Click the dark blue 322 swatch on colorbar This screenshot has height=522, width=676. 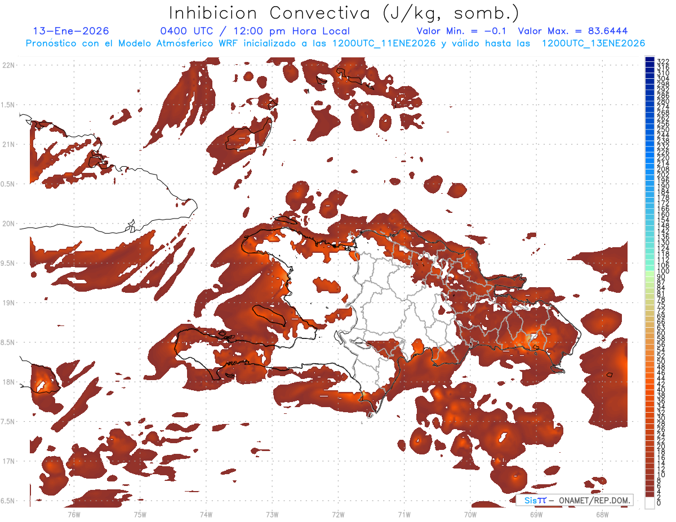point(650,60)
